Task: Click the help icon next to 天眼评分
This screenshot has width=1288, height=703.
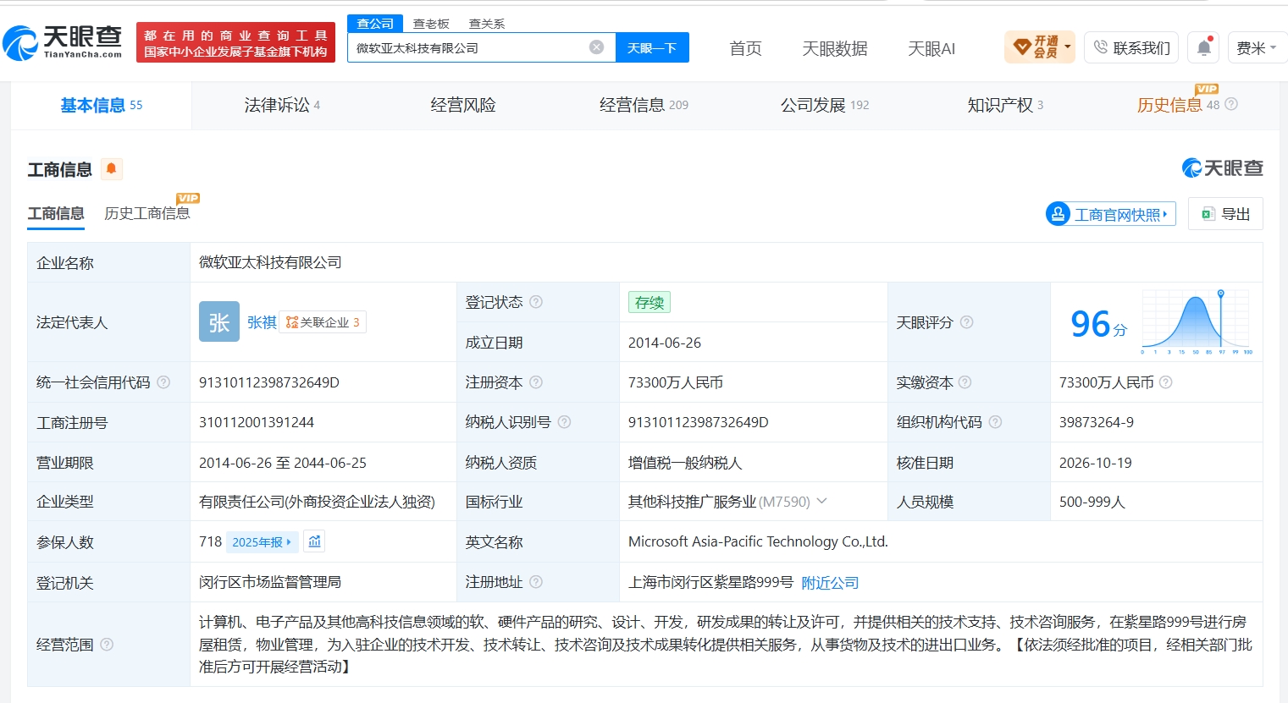Action: 966,322
